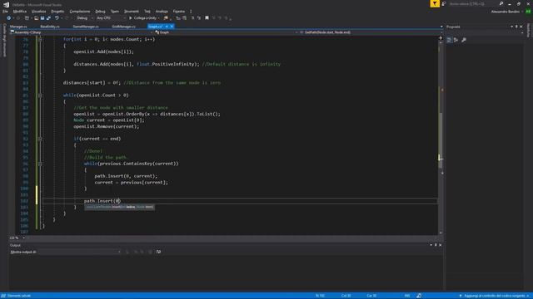Close the Output panel
The image size is (533, 299).
coord(440,245)
